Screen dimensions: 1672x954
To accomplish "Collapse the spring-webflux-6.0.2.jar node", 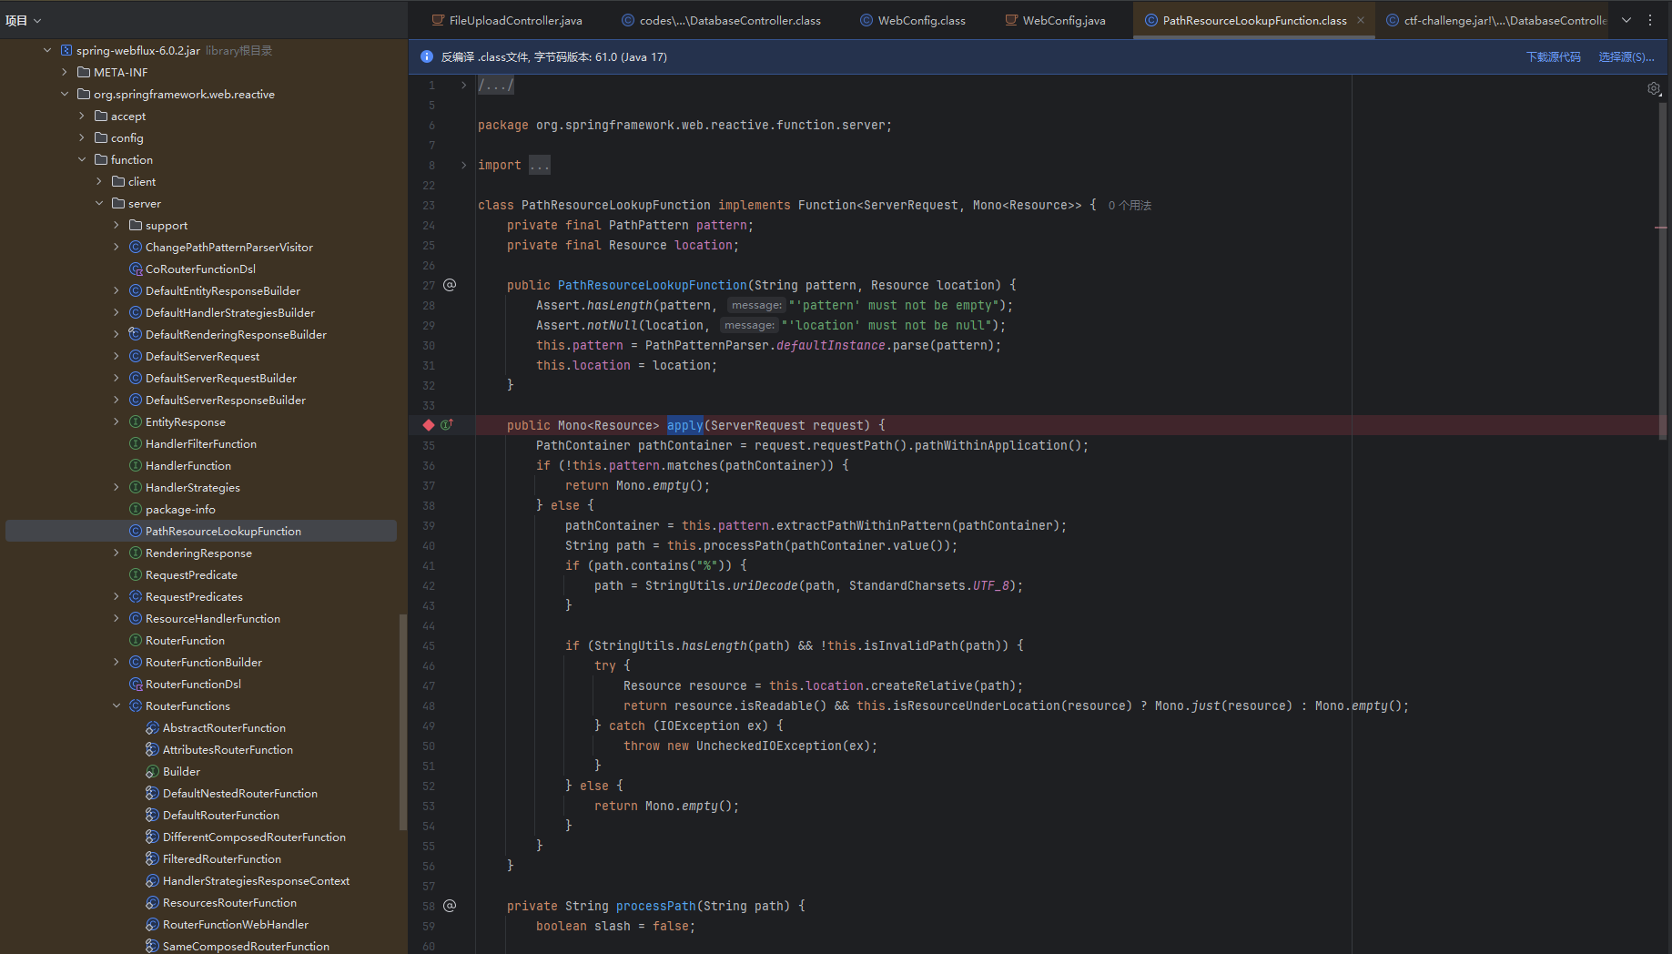I will point(47,50).
